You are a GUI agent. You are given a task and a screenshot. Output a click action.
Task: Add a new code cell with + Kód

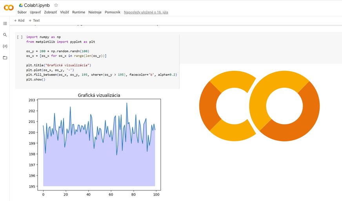point(19,20)
